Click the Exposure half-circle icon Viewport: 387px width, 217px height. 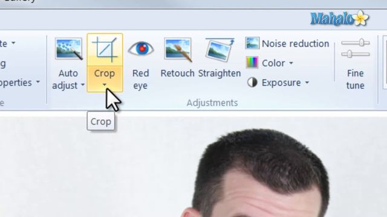tap(252, 83)
